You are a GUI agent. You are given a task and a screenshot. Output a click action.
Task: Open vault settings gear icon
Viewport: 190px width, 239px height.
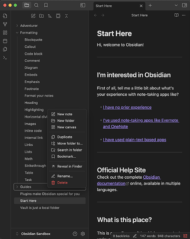(x=83, y=234)
